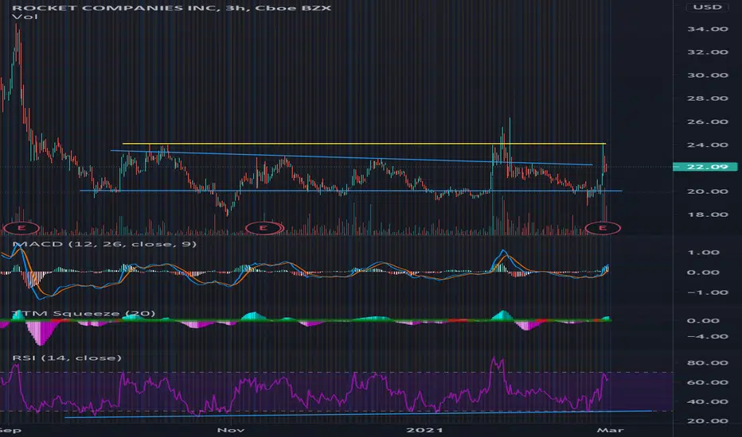This screenshot has height=437, width=742.
Task: Select the Vol indicator label
Action: 25,17
